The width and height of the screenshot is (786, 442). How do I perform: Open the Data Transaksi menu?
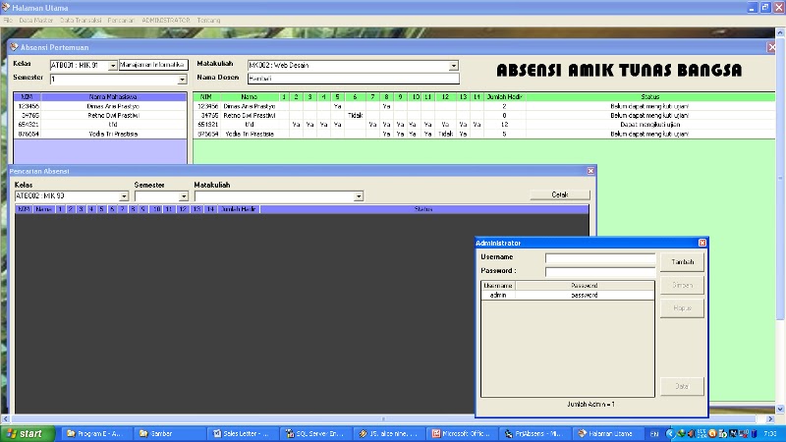coord(81,21)
